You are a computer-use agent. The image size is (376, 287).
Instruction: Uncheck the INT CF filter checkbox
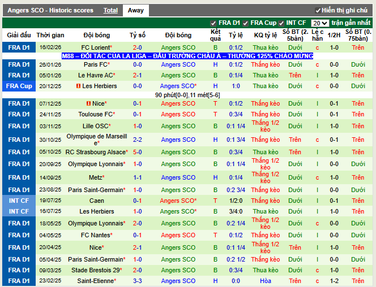[x=281, y=23]
